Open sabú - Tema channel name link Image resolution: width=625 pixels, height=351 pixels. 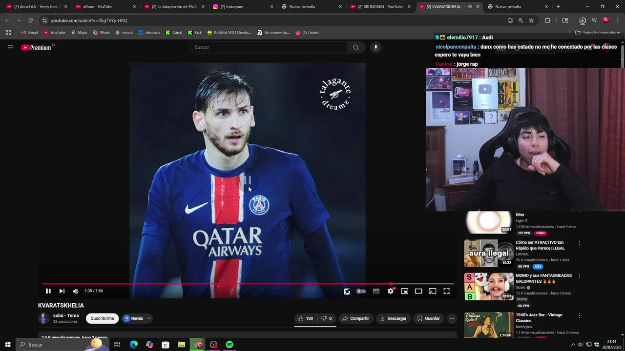point(66,315)
